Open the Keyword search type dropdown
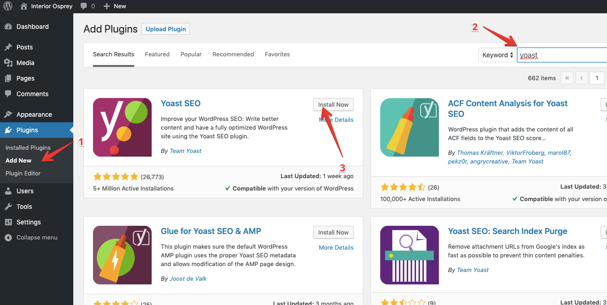This screenshot has height=305, width=607. 497,55
